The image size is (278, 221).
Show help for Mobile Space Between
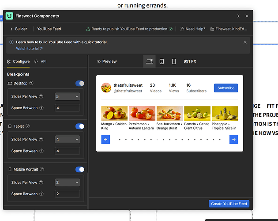coord(41,194)
